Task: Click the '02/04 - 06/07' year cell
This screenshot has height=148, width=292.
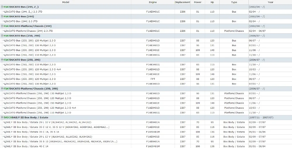Action: pos(257,31)
